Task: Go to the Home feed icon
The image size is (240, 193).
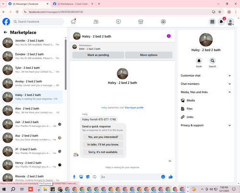Action: (x=73, y=22)
